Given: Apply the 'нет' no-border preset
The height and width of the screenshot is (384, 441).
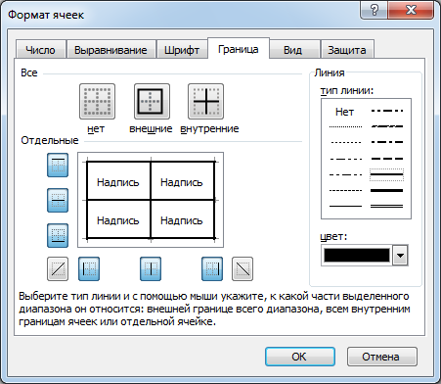Looking at the screenshot, I should click(97, 101).
